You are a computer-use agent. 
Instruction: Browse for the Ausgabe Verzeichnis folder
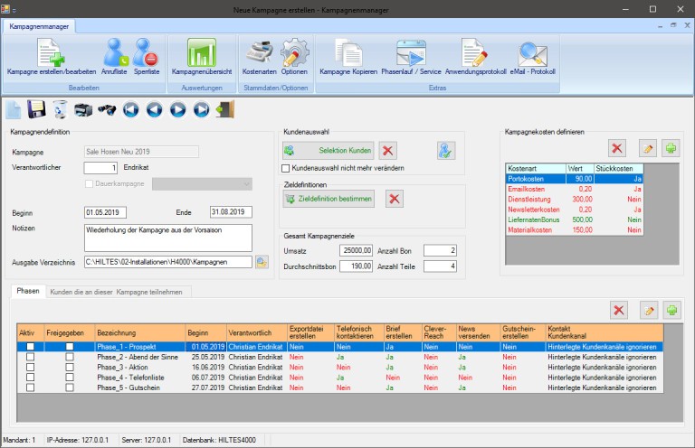(x=262, y=262)
